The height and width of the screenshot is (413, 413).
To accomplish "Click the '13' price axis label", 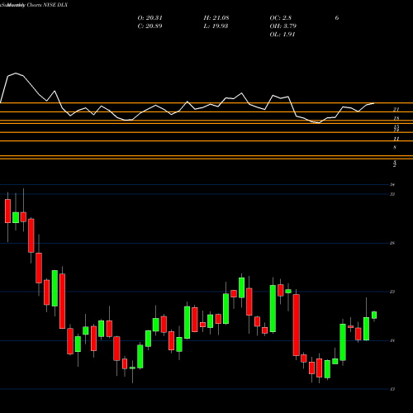I will 392,389.
